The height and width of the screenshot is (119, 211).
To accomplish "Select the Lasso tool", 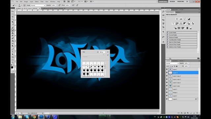I will pos(13,17).
